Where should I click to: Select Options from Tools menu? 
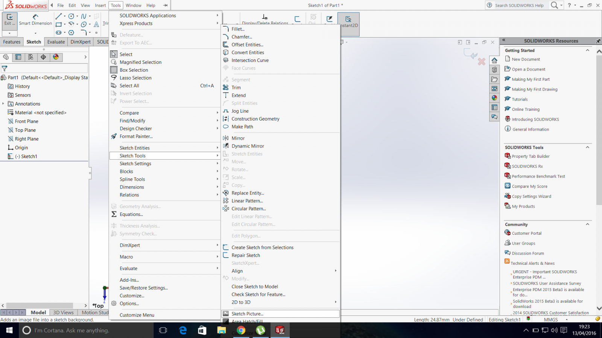coord(166,303)
